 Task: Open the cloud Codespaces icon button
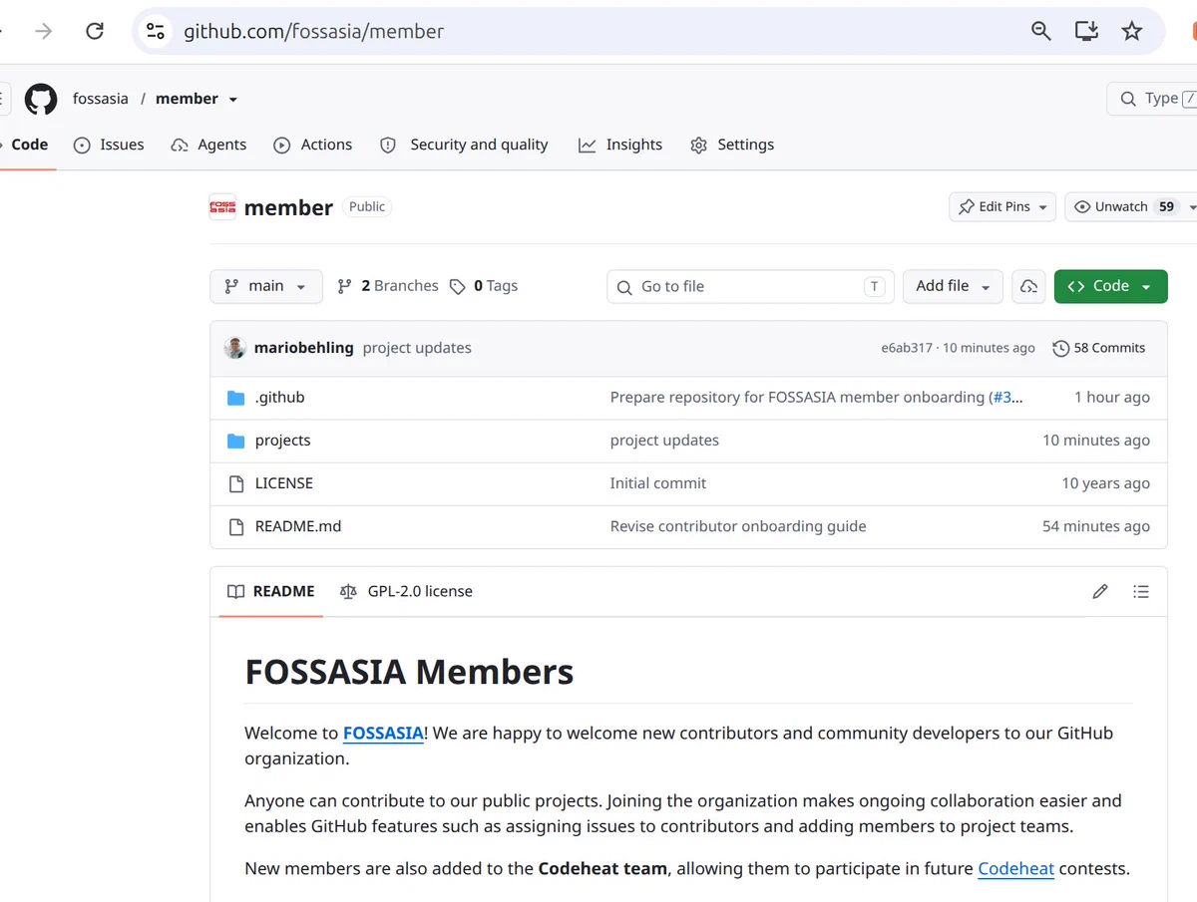pos(1028,286)
